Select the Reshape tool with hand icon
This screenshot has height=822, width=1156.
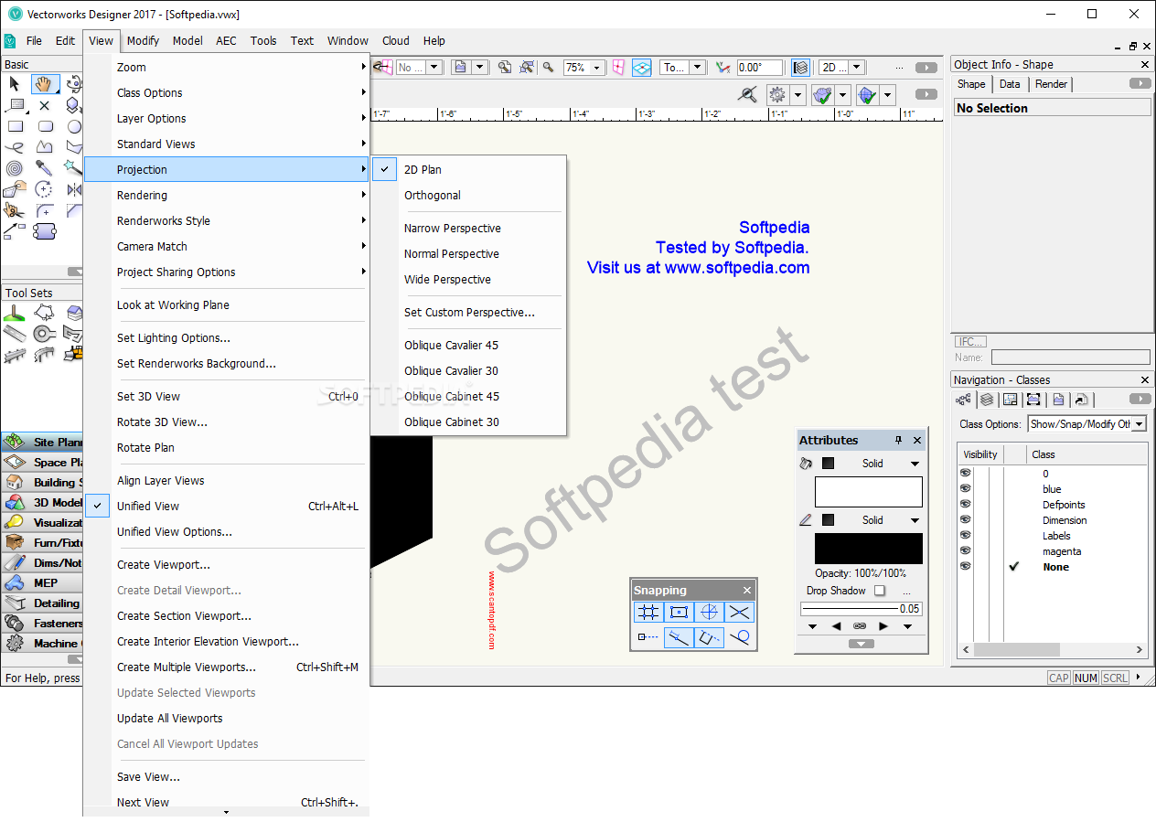(x=15, y=189)
